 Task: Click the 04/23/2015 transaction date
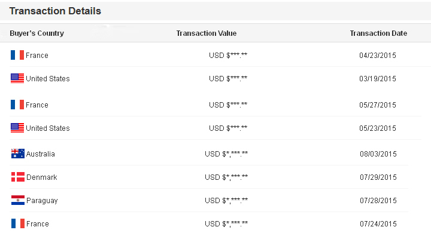[x=378, y=56]
